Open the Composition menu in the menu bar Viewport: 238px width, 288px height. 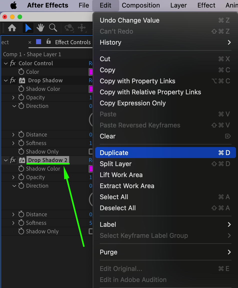click(141, 5)
